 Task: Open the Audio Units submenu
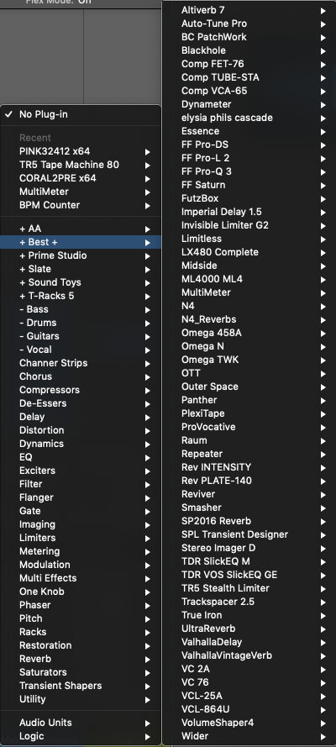pos(81,723)
